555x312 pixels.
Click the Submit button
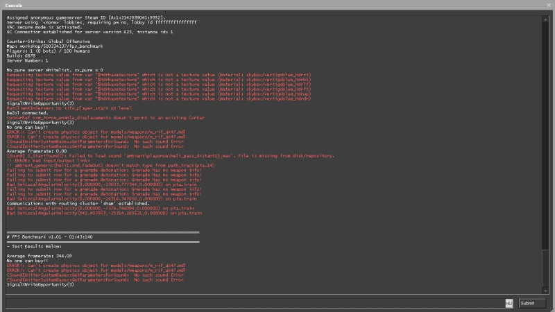(532, 303)
